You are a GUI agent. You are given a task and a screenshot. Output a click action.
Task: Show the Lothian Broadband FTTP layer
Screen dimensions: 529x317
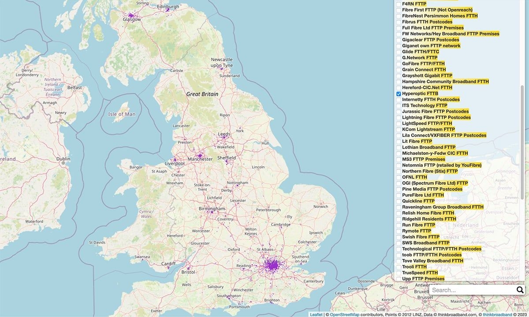coord(399,147)
